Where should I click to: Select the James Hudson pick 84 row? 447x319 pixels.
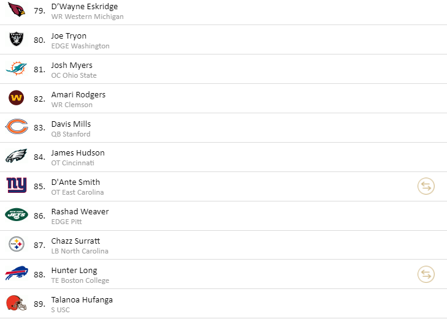point(223,157)
